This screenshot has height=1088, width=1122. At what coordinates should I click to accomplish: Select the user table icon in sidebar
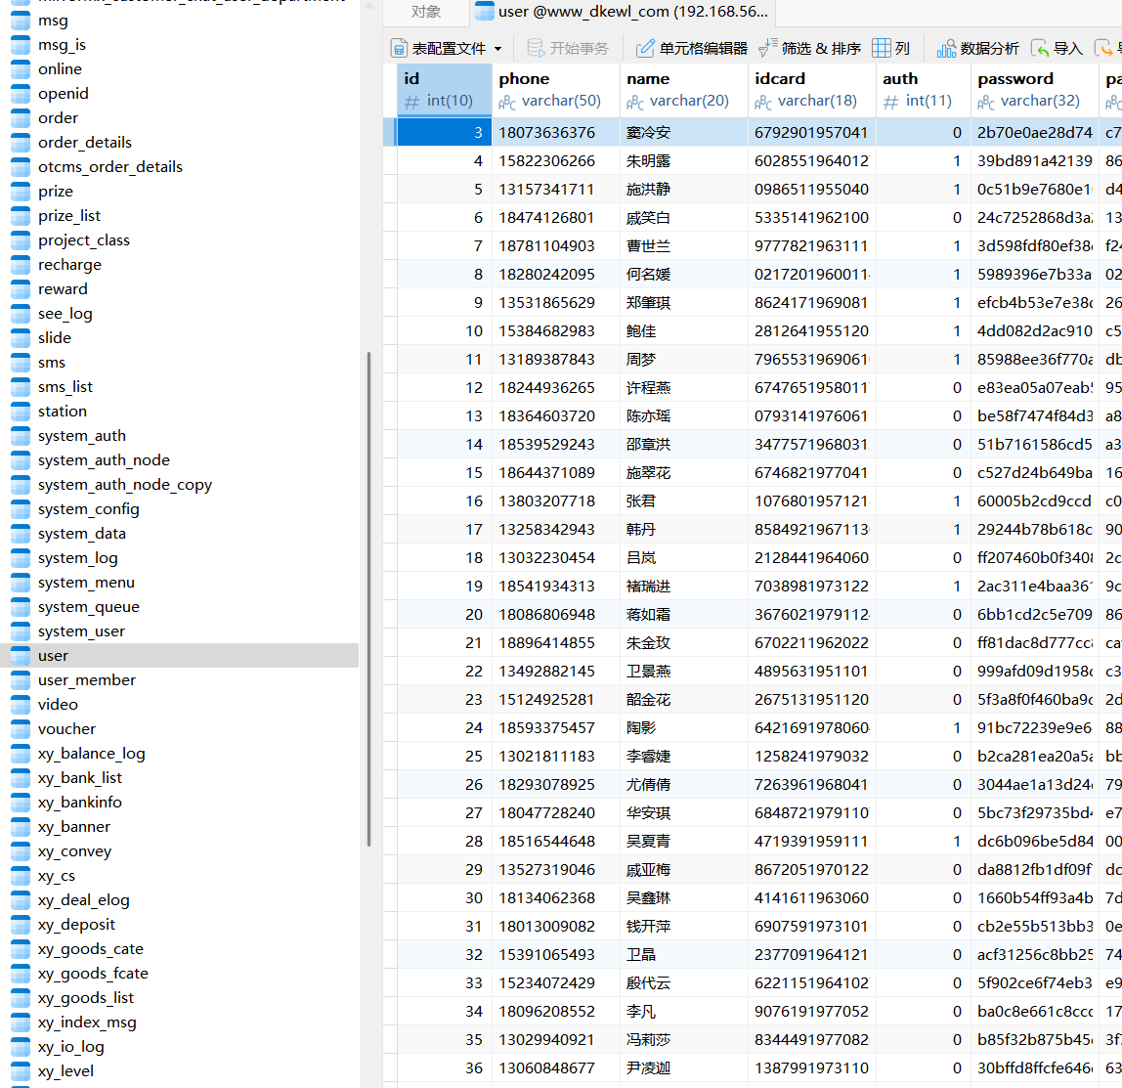pyautogui.click(x=20, y=655)
